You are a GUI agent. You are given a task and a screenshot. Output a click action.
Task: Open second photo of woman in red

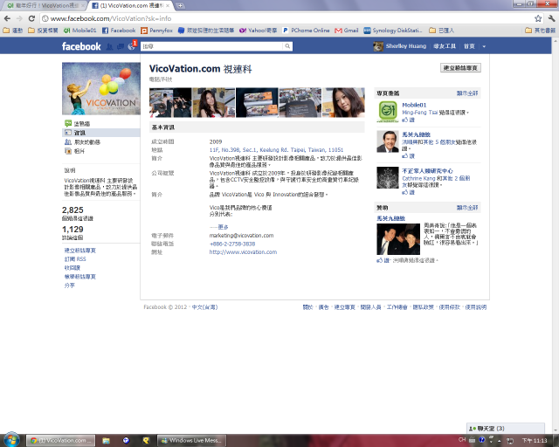(x=213, y=103)
